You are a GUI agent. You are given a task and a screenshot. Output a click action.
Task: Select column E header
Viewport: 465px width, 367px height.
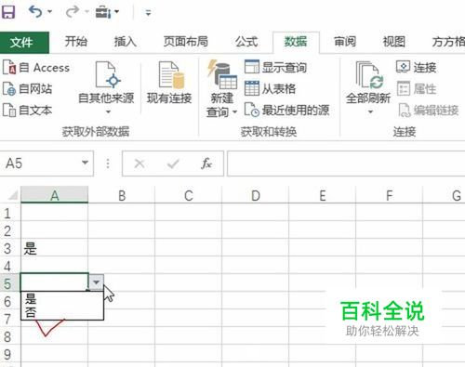[323, 195]
